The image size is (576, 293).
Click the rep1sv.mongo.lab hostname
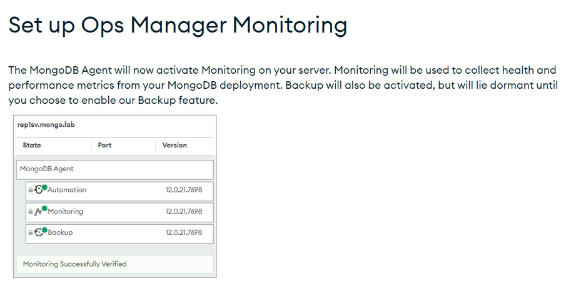point(46,125)
